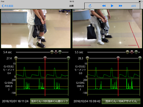Tap the 16:13 clock in status bar

[x=72, y=1]
